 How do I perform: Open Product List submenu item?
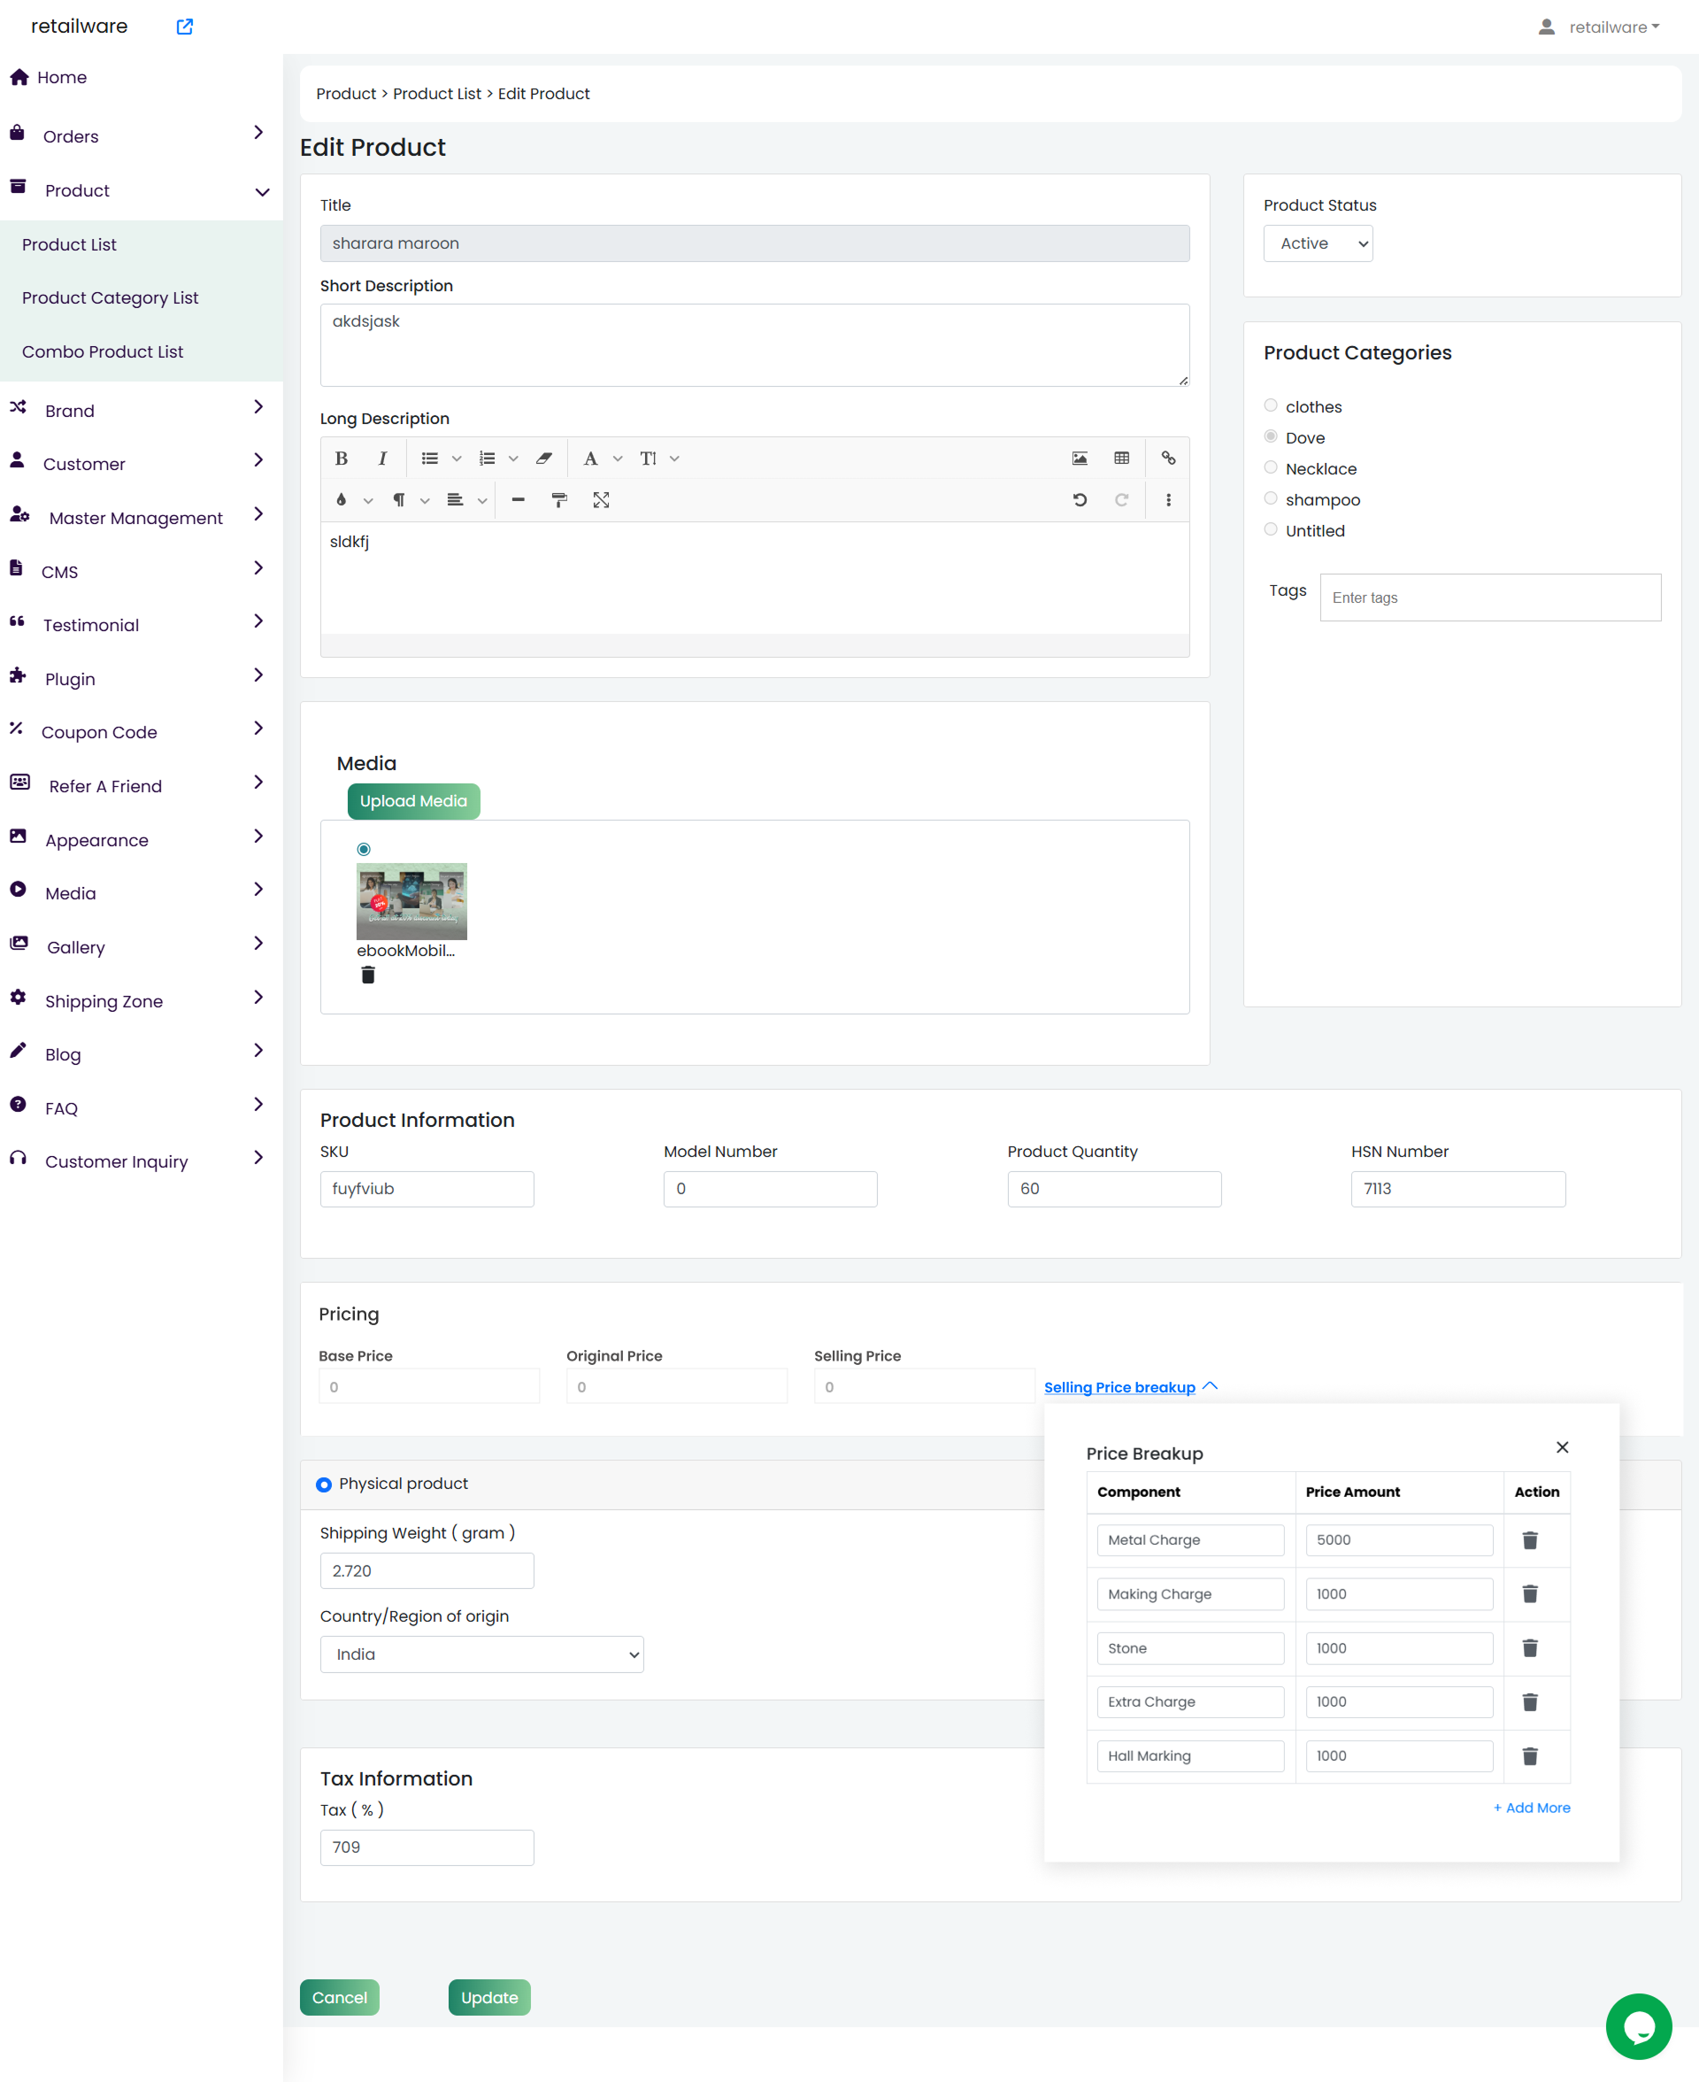[x=70, y=244]
